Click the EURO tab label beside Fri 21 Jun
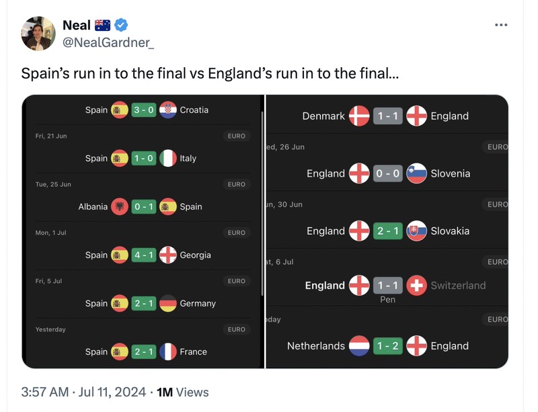The image size is (538, 412). point(237,136)
